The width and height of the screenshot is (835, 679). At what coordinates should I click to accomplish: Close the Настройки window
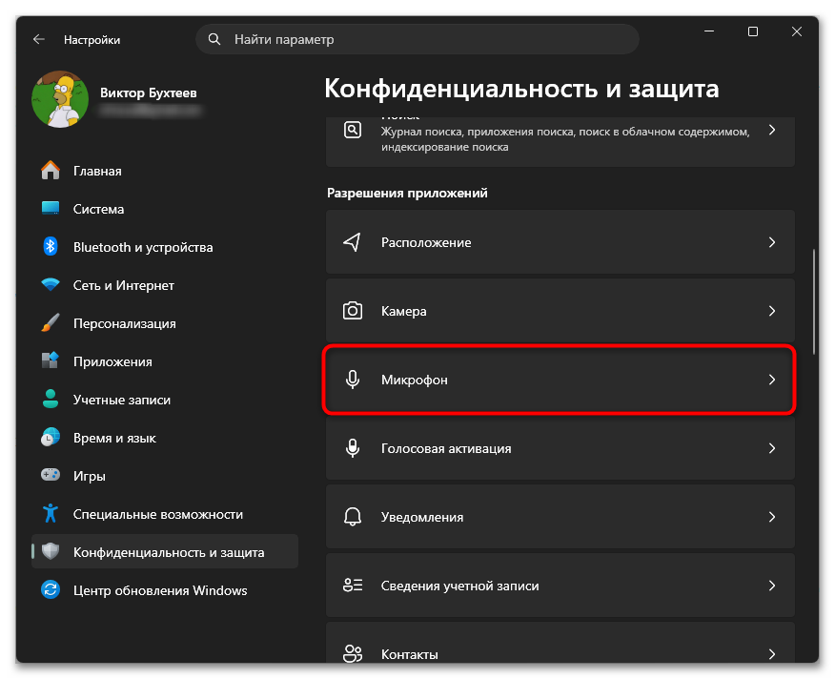point(797,31)
